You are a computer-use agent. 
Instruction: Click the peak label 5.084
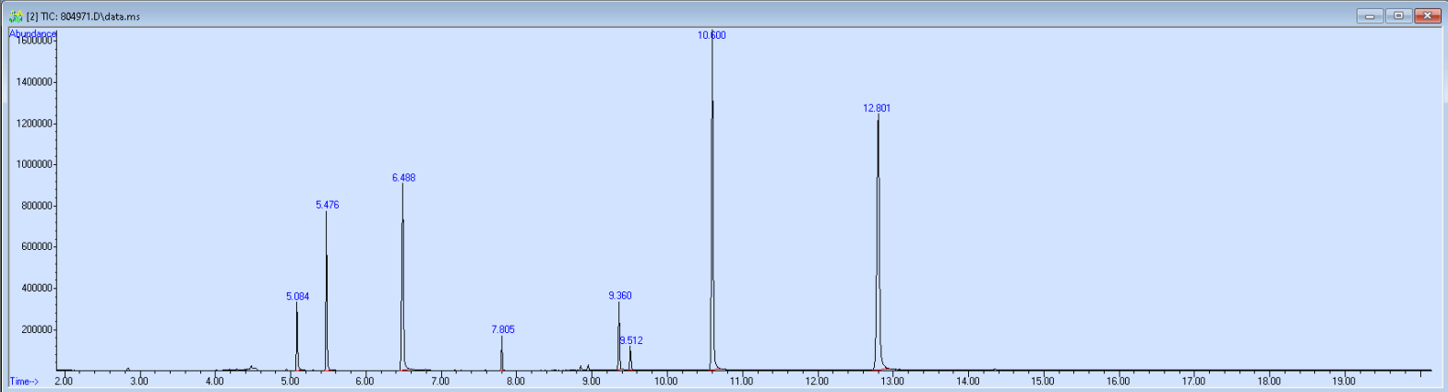click(x=297, y=297)
